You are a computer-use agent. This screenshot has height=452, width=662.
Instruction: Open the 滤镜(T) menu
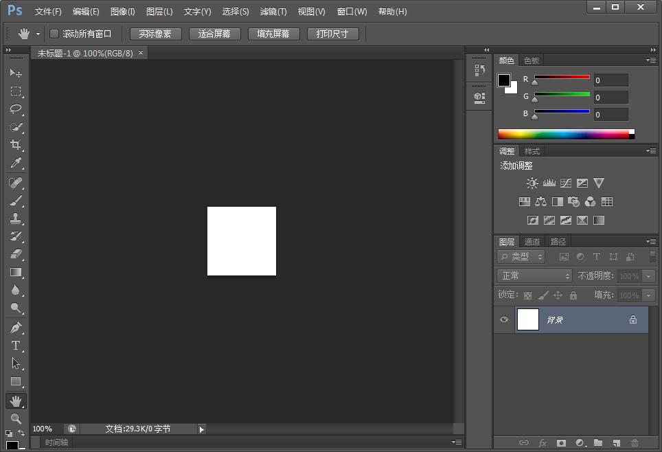pos(273,12)
